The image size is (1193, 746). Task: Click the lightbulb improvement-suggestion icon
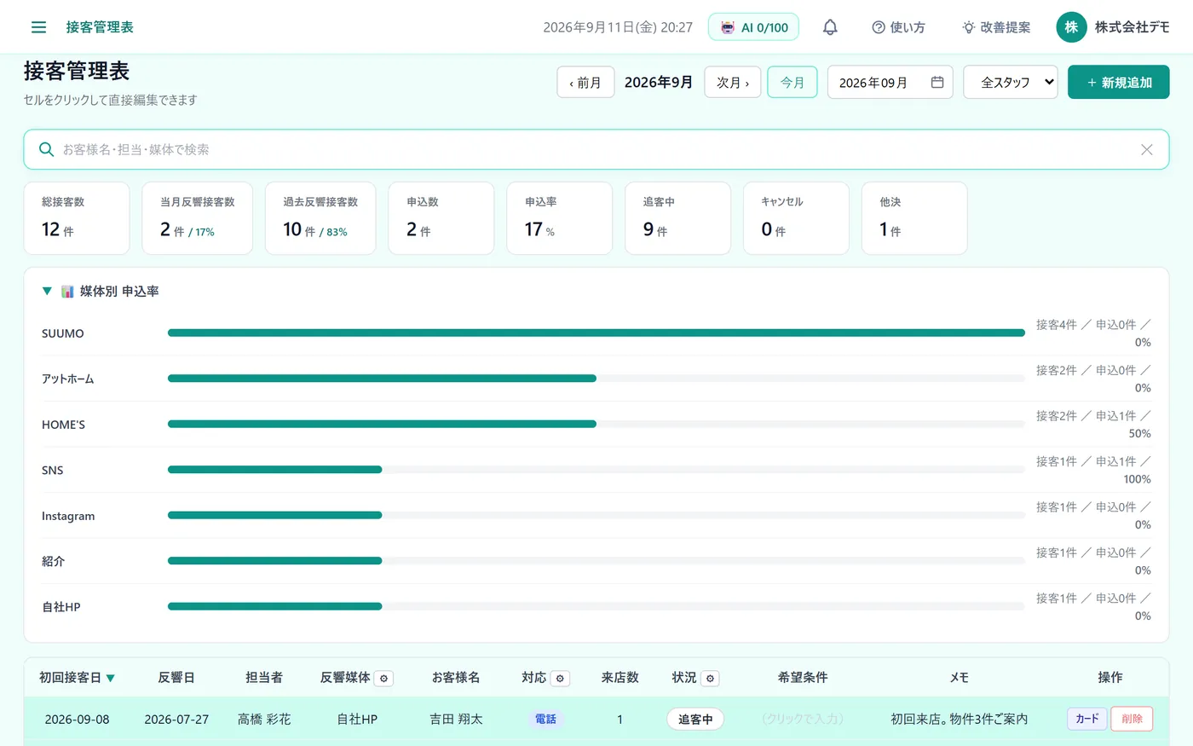coord(969,27)
